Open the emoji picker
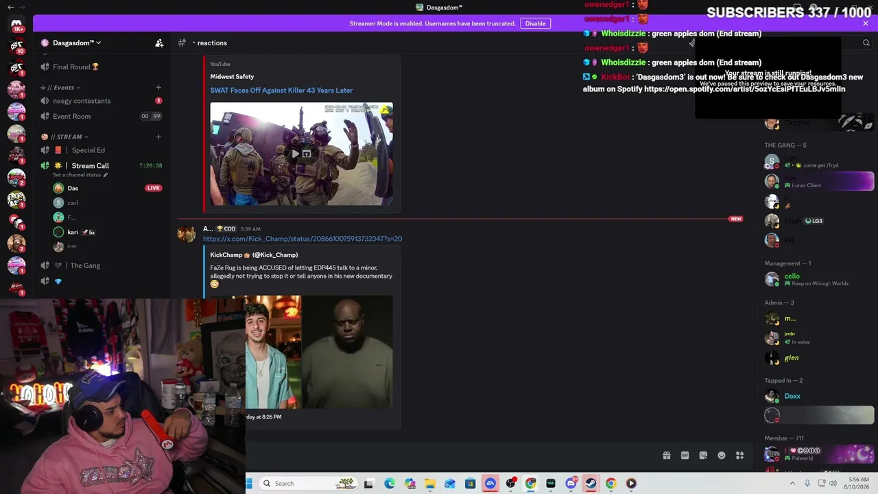The height and width of the screenshot is (494, 878). click(722, 456)
